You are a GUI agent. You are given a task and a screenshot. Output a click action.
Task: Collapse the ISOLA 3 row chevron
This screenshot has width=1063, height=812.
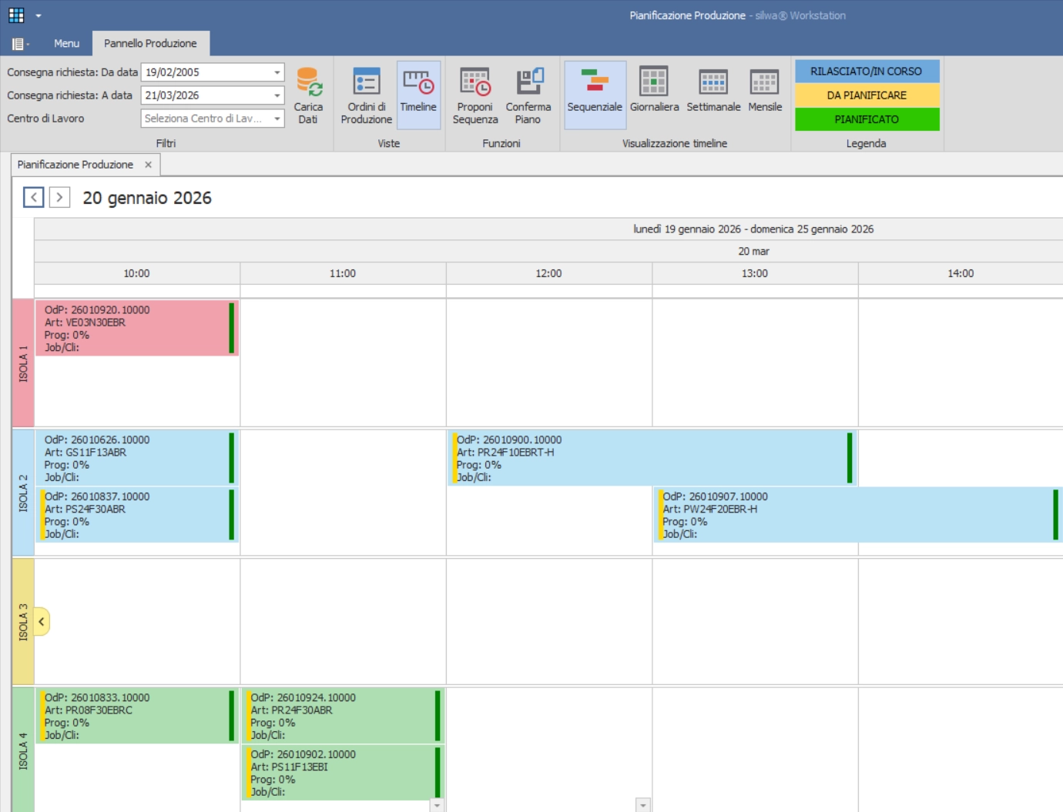pyautogui.click(x=42, y=620)
